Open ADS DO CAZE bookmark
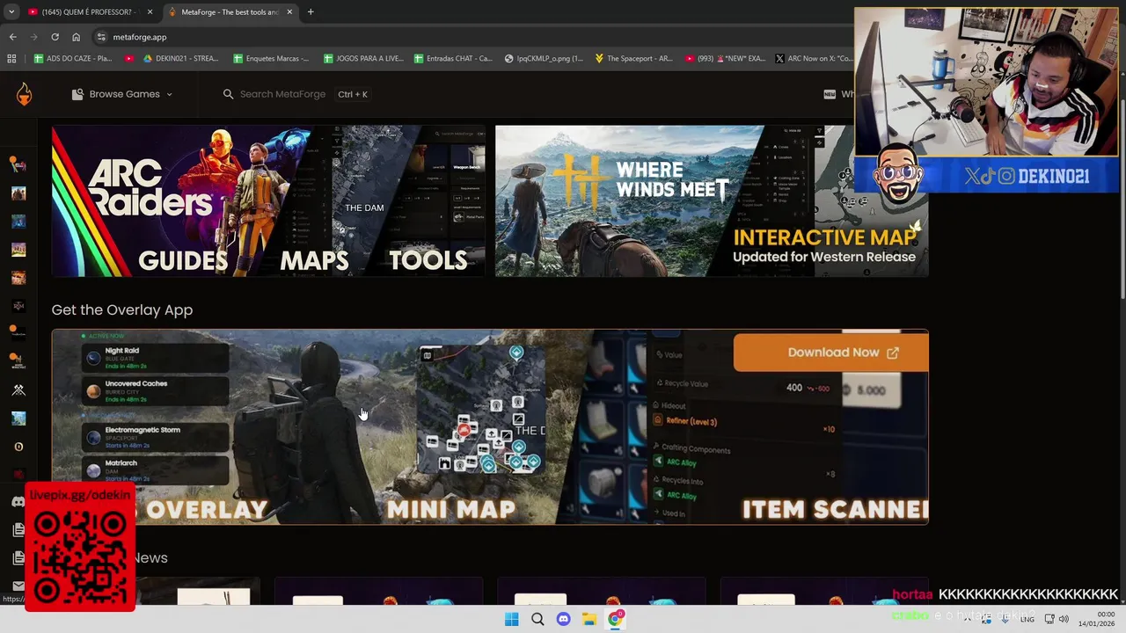This screenshot has width=1126, height=633. coord(73,59)
